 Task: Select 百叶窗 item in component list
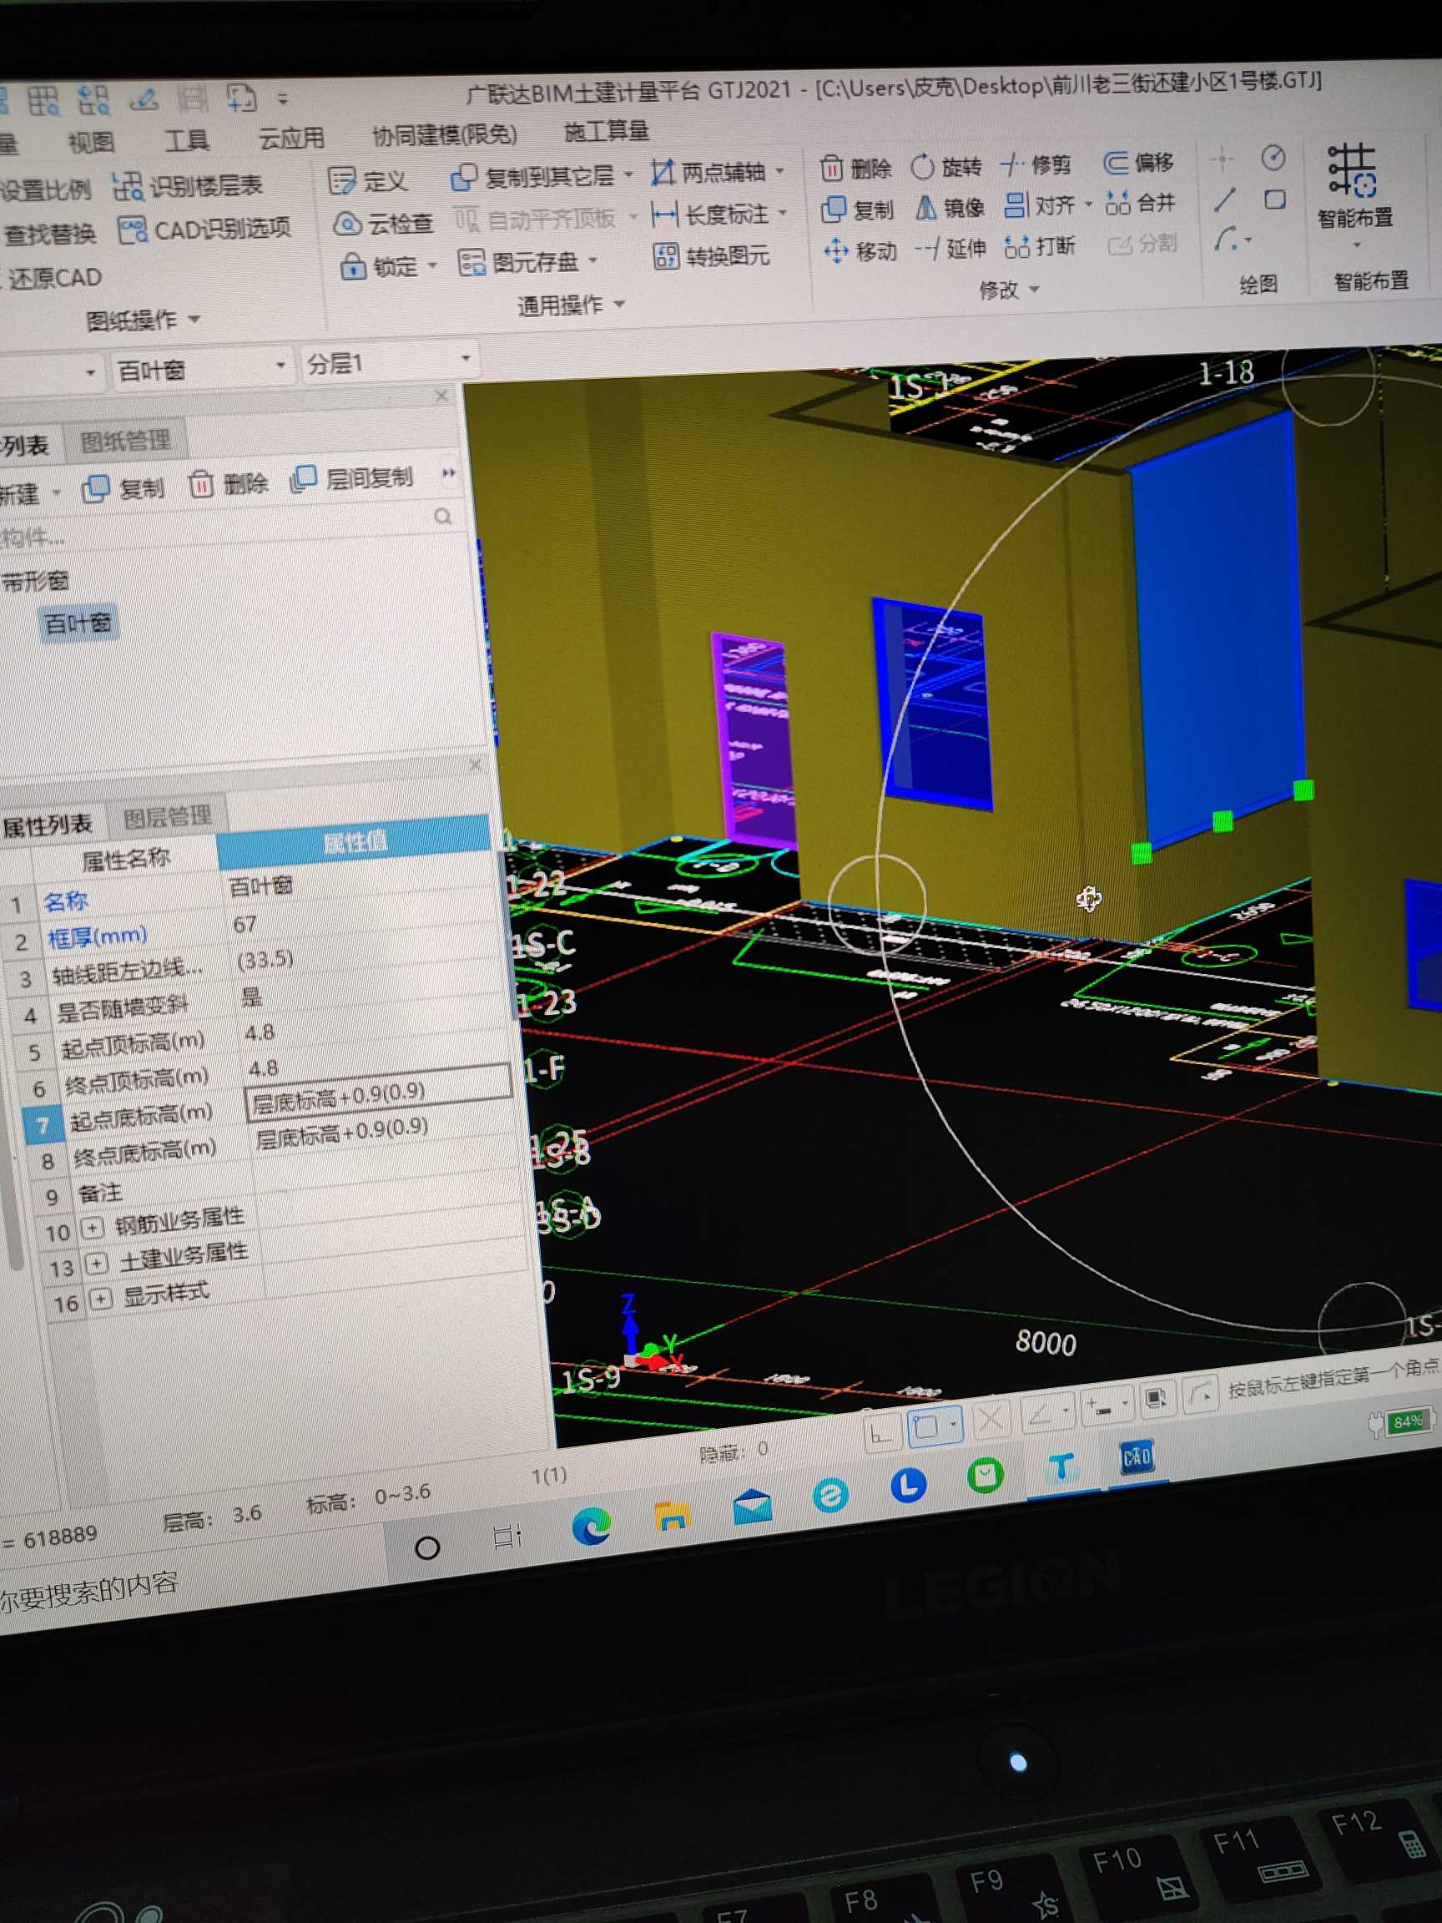[x=78, y=623]
